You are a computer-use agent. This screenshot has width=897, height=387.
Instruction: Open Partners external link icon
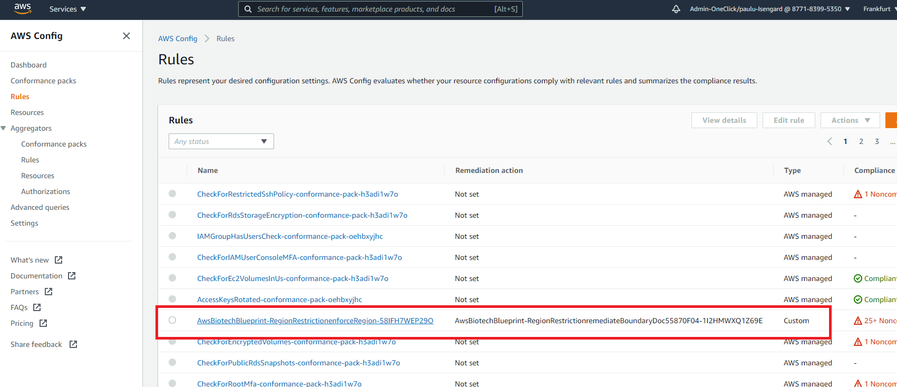tap(48, 292)
